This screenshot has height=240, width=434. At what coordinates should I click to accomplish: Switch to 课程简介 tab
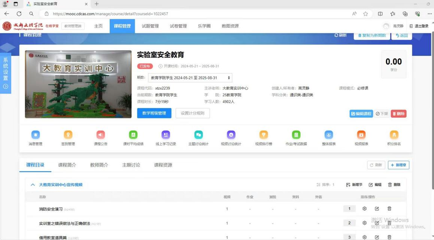pos(67,165)
